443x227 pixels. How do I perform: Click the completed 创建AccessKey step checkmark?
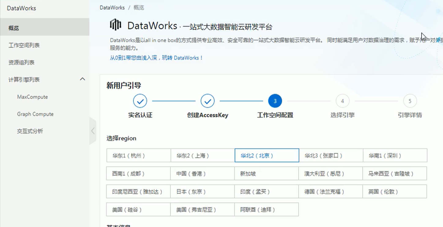(207, 101)
